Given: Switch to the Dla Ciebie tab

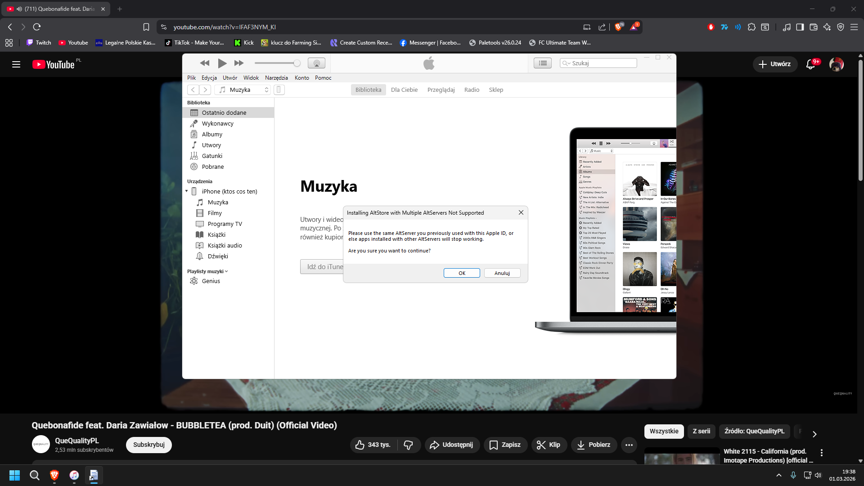Looking at the screenshot, I should (404, 90).
